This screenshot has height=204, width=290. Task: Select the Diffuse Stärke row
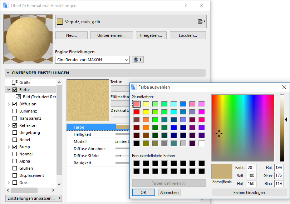98,156
